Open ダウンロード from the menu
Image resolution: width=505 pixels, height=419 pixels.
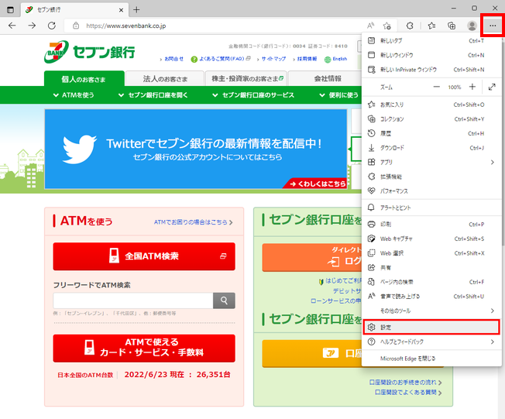431,148
